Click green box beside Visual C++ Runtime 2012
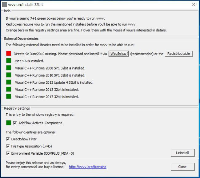This screenshot has width=200, height=178. coord(9,82)
